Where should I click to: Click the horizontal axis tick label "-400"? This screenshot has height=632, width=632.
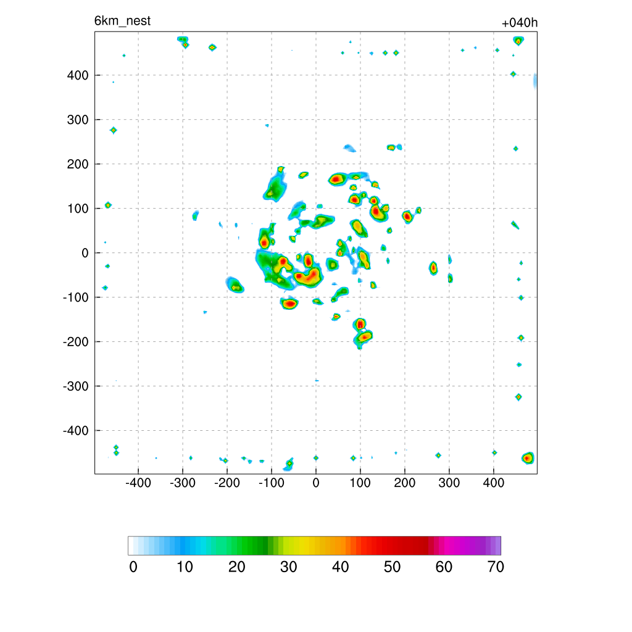pos(138,483)
